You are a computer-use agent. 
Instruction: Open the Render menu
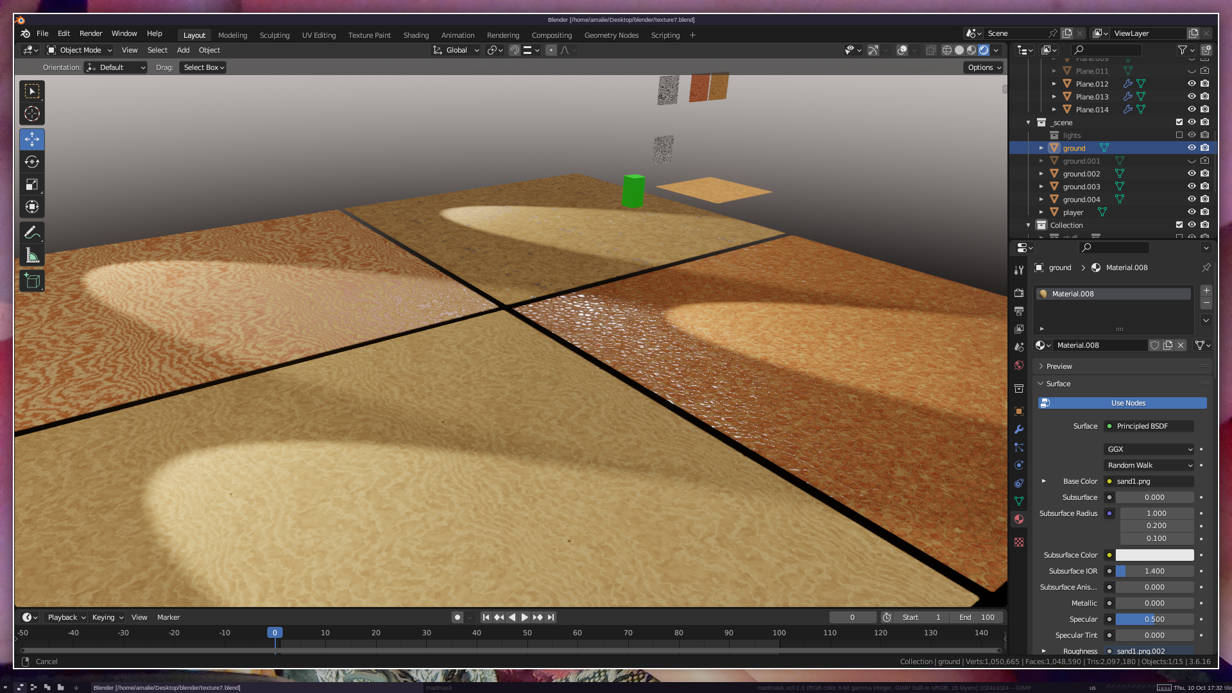(90, 33)
